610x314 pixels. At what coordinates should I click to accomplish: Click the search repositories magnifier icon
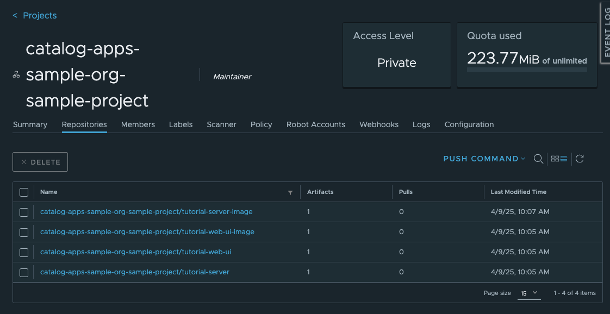[x=538, y=159]
